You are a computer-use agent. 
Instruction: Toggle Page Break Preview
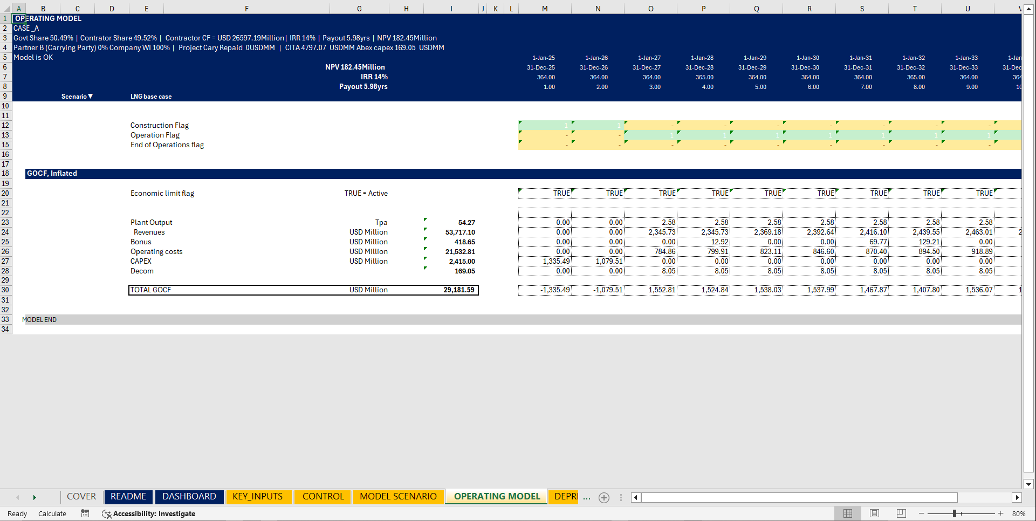(x=901, y=513)
